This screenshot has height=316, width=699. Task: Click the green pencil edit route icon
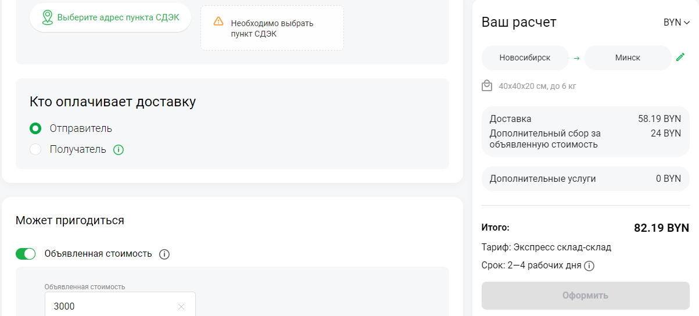click(680, 58)
